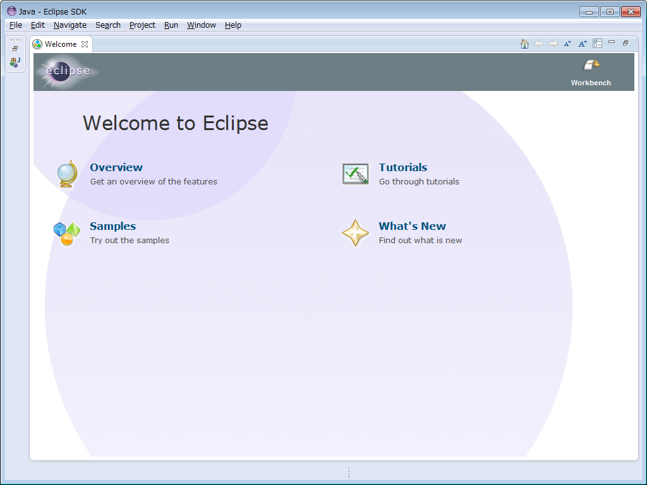This screenshot has height=485, width=647.
Task: Click 'Get an overview of the features' text
Action: click(154, 181)
